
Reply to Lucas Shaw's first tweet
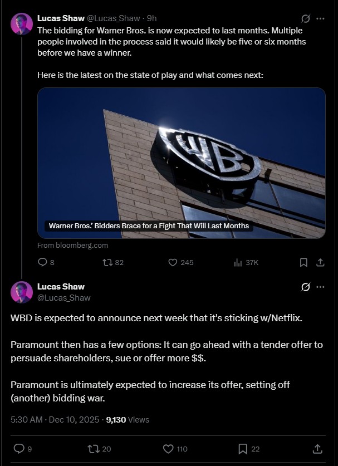[42, 262]
